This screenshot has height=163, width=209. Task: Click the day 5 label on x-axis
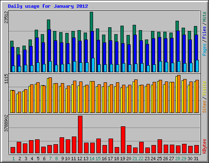tap(38, 159)
